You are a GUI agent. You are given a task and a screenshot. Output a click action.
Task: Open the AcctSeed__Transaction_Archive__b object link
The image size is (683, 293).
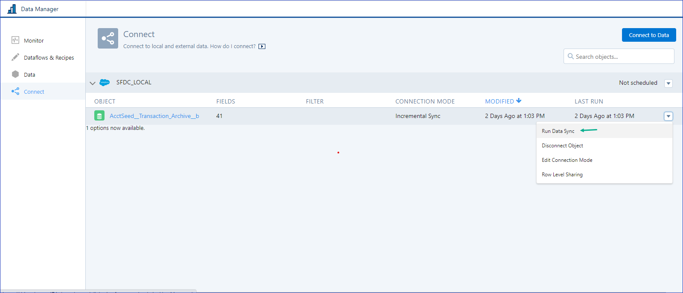[x=154, y=116]
